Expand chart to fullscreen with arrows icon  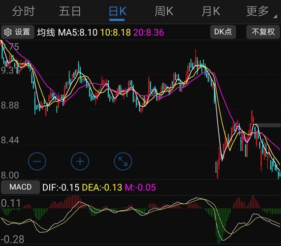click(x=123, y=161)
